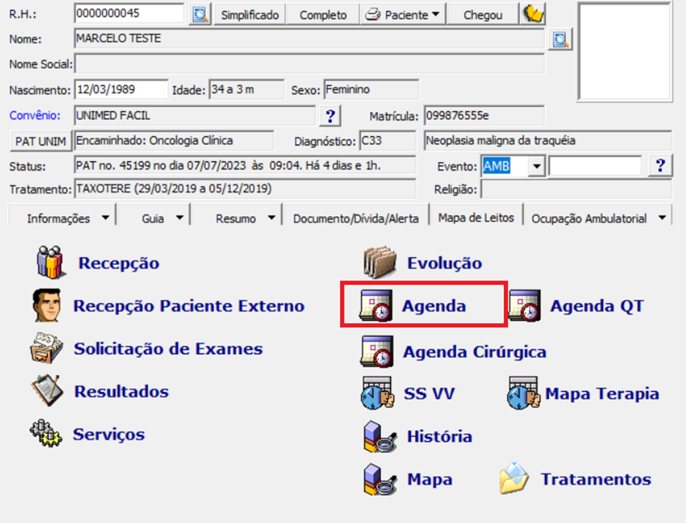Open the Tratamentos folder icon

[514, 478]
